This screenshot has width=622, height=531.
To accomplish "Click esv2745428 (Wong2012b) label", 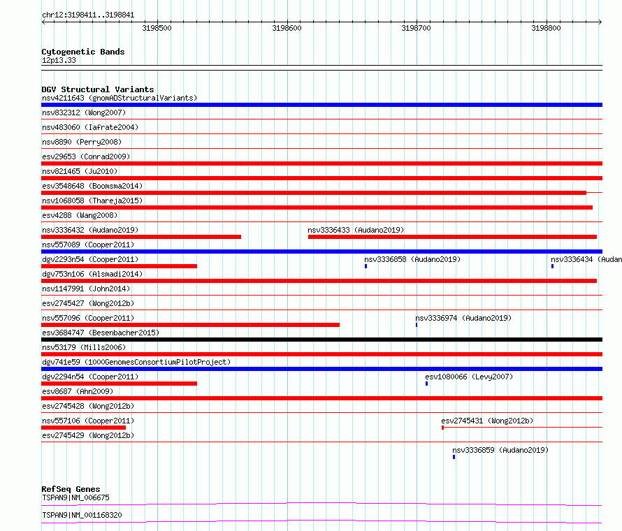I will tap(88, 406).
